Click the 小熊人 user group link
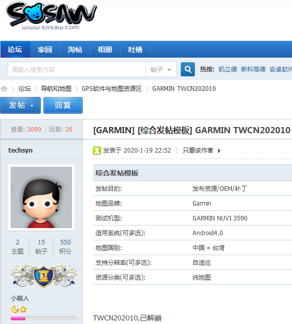 20,298
